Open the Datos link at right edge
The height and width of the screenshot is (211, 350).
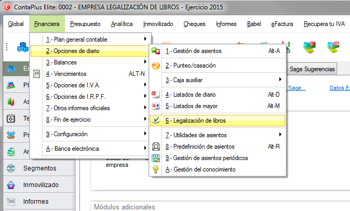[340, 88]
